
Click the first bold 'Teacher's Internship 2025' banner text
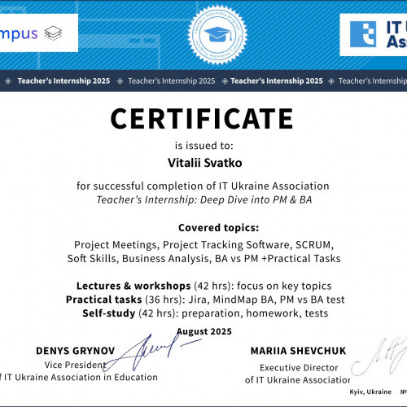(63, 81)
